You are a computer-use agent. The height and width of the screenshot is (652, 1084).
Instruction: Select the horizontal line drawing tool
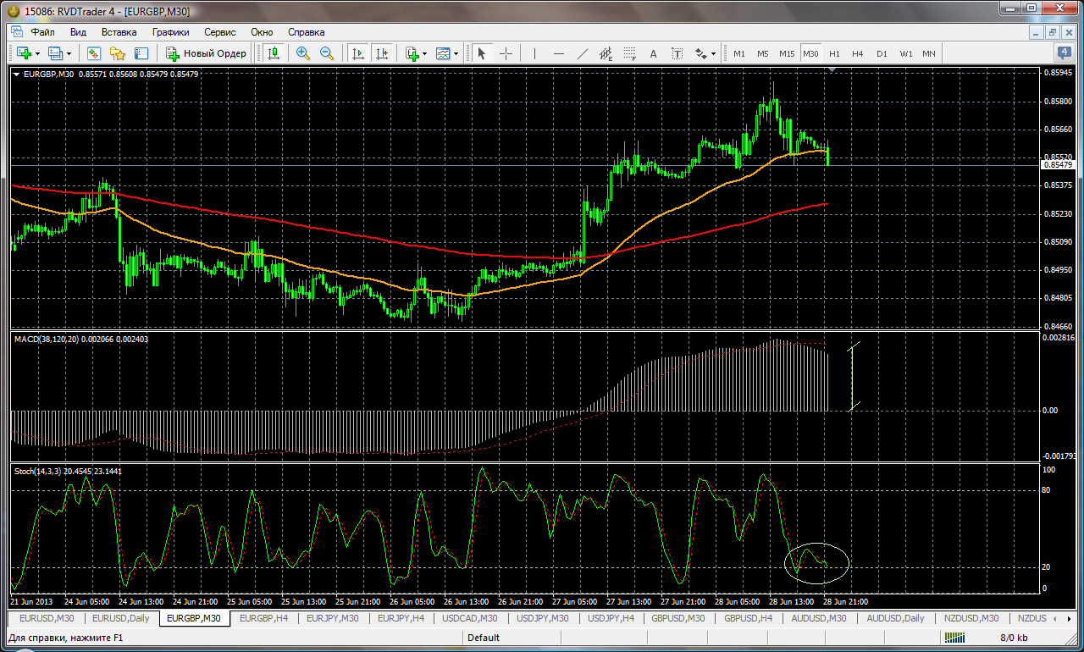tap(558, 53)
